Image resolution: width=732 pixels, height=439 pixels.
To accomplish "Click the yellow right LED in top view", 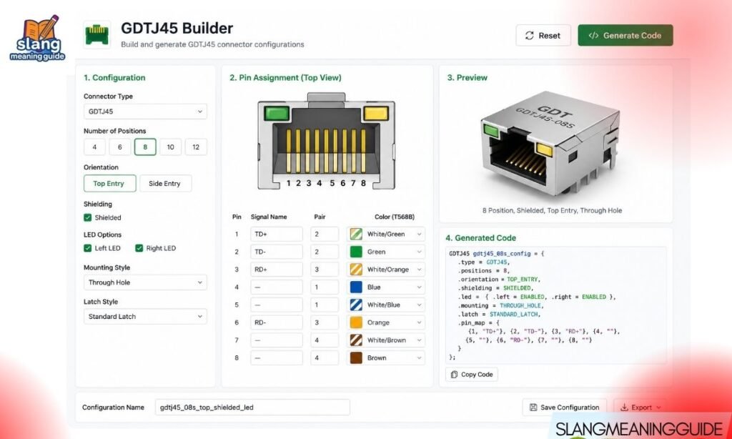I will point(376,113).
